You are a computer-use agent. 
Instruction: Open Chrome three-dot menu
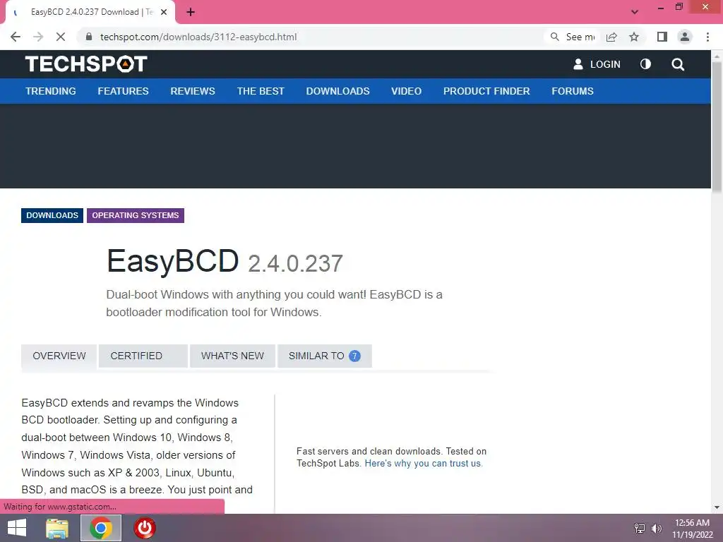pos(707,37)
